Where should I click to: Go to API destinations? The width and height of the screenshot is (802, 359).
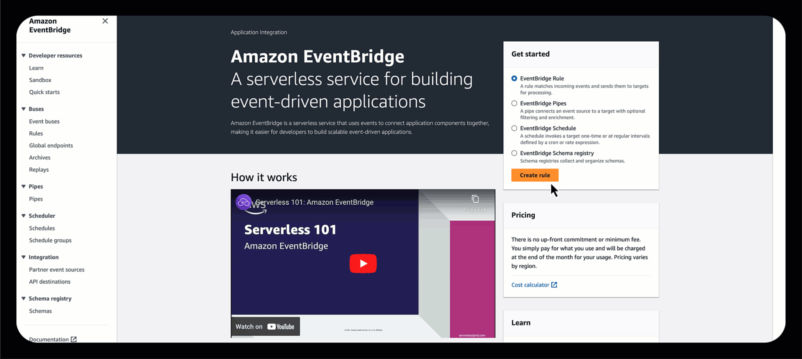point(50,282)
